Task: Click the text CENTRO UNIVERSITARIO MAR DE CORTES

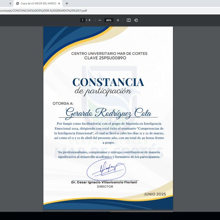Action: click(x=109, y=54)
